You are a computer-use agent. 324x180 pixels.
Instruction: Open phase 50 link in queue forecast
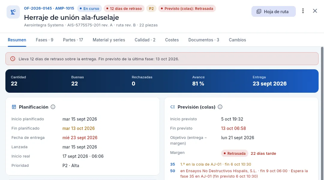(x=172, y=171)
